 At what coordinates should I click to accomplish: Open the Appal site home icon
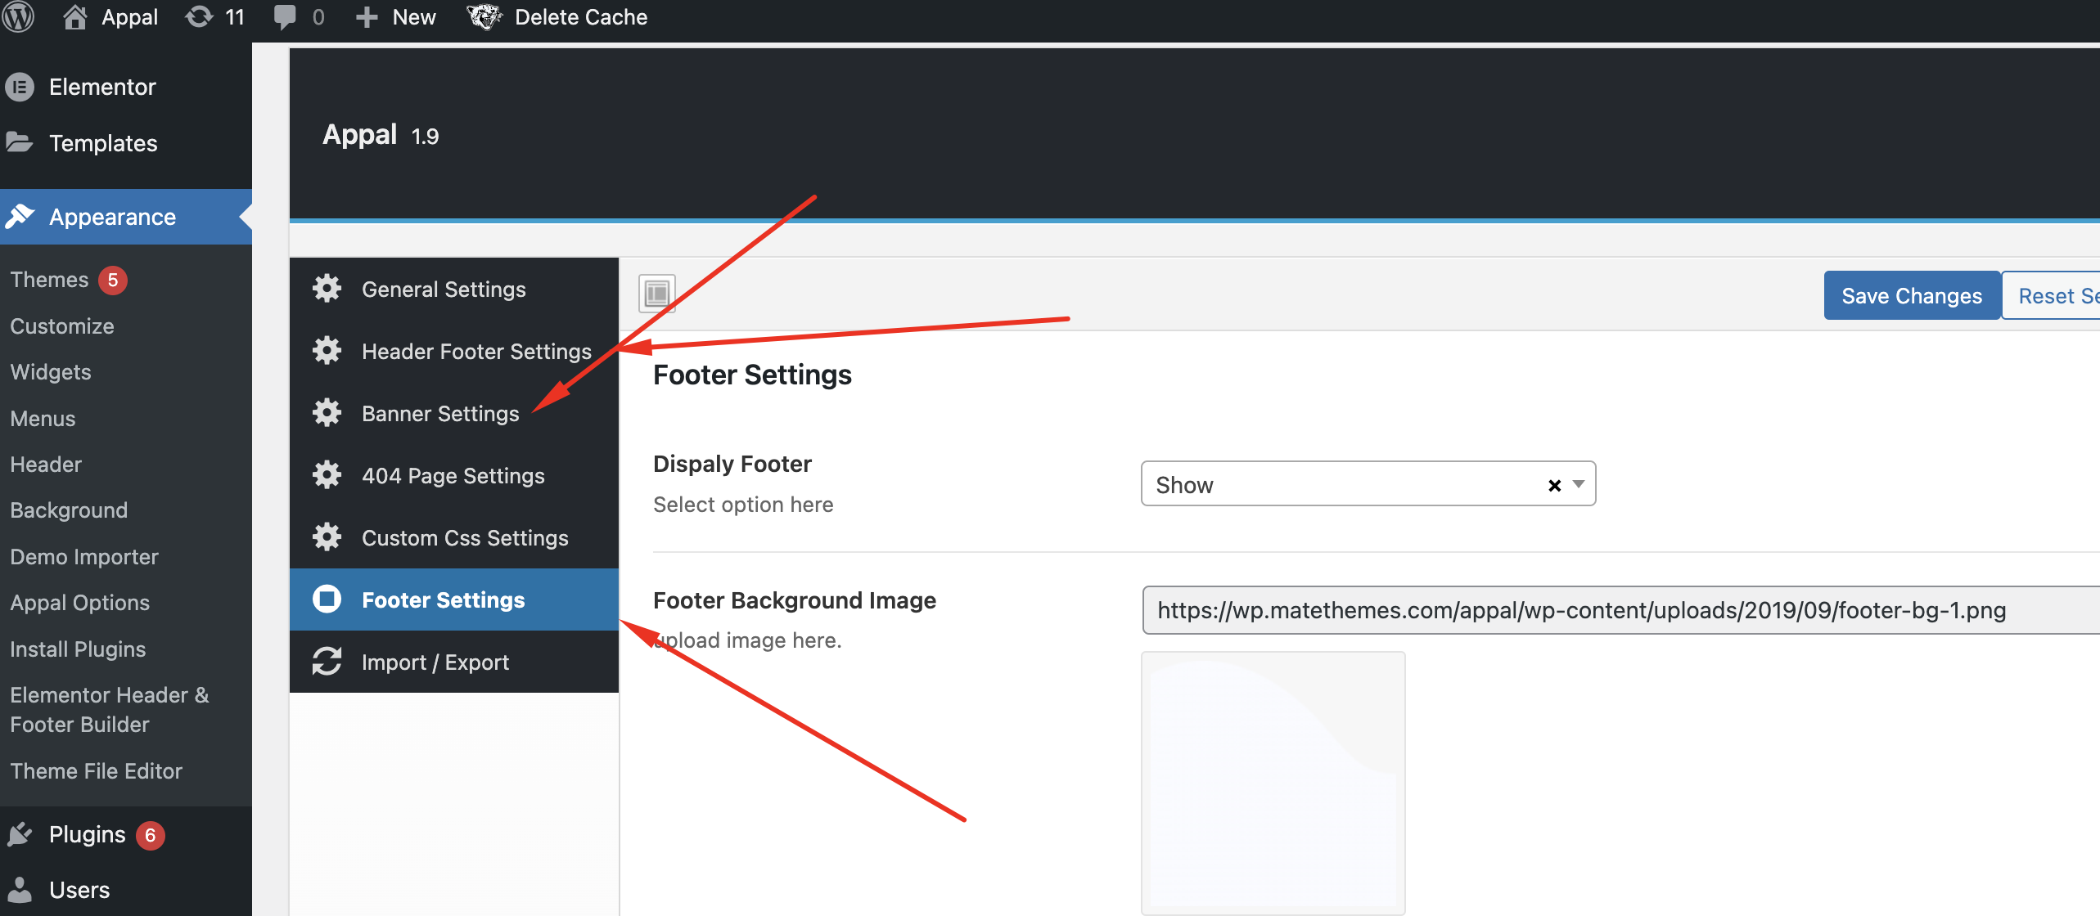[x=75, y=17]
